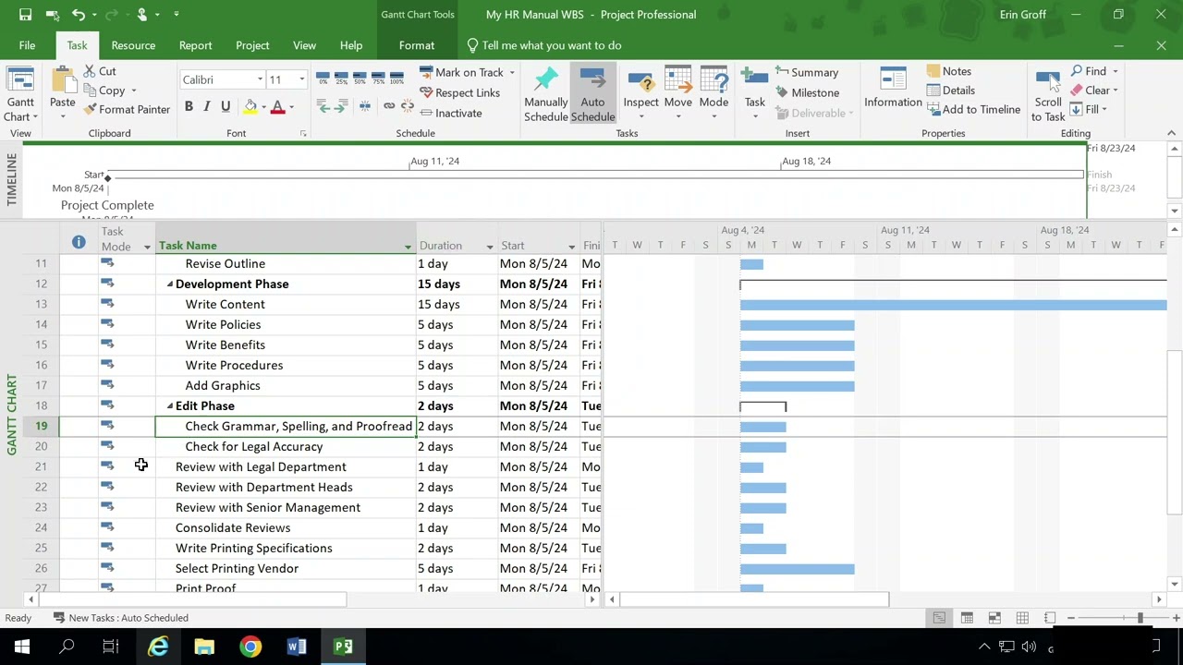Viewport: 1183px width, 665px height.
Task: Open the Task Name column filter dropdown
Action: pyautogui.click(x=408, y=247)
